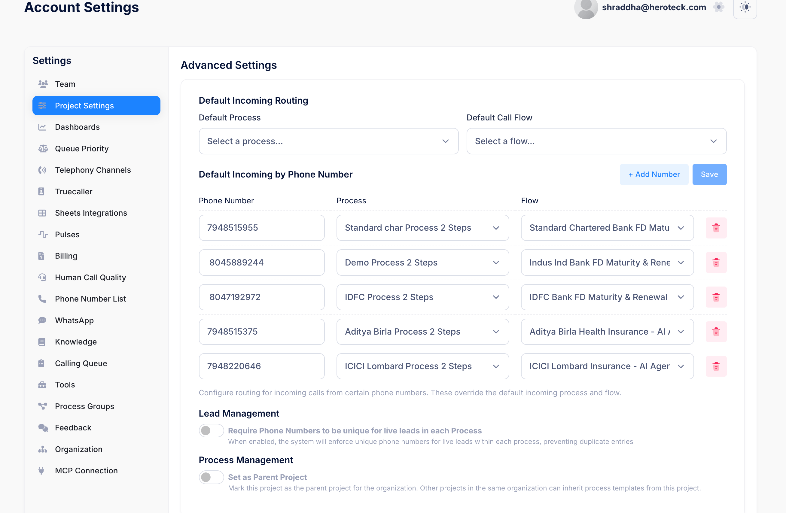
Task: Click phone number field 8045889244
Action: 262,263
